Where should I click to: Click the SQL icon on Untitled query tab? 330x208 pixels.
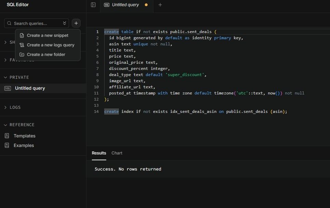point(107,5)
